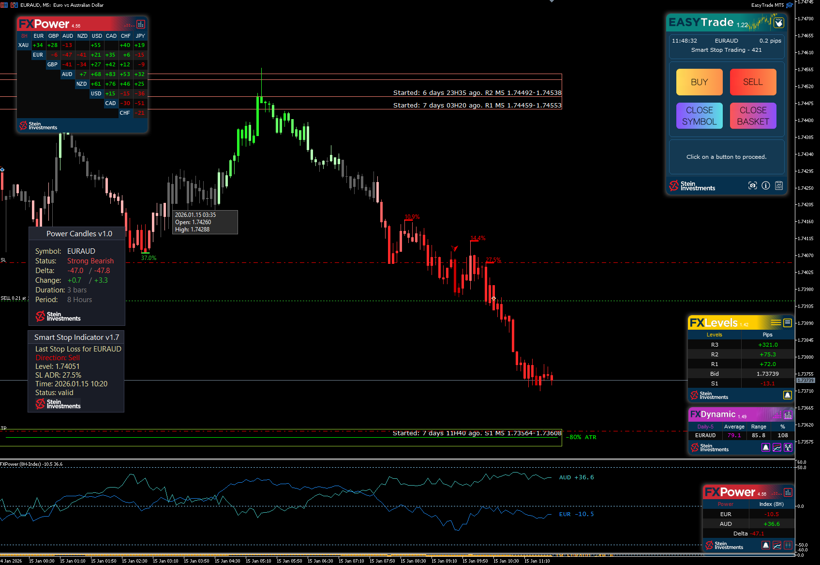Collapse the FXDynamic panel header icon

point(788,415)
